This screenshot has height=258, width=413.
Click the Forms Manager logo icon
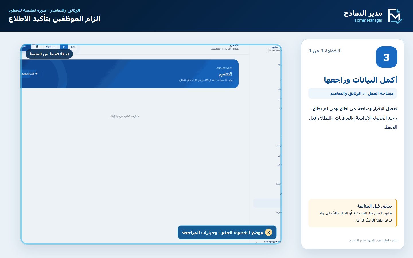pos(395,16)
